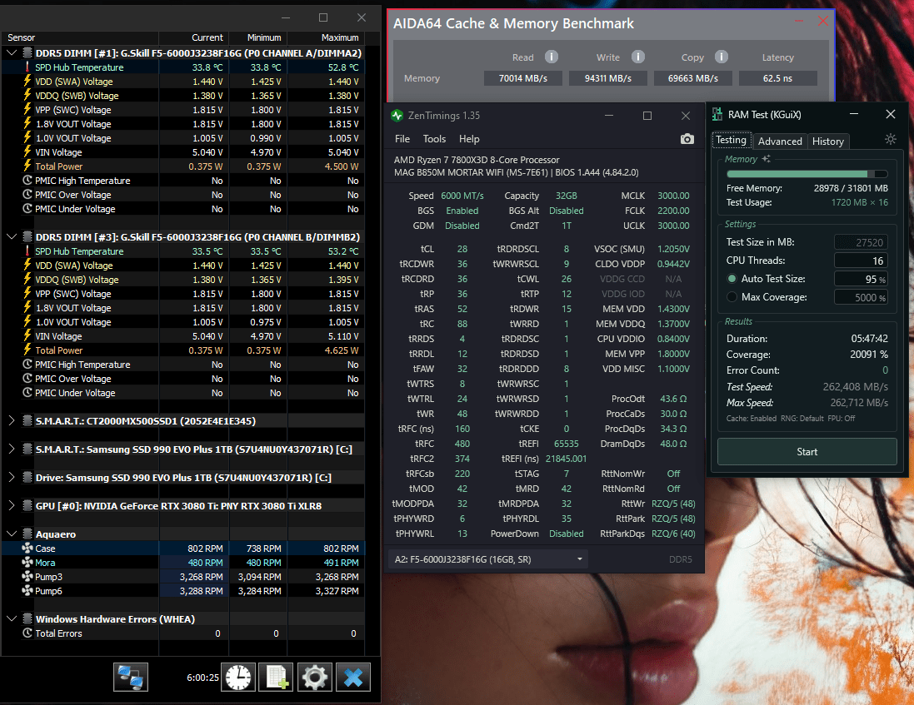The image size is (914, 705).
Task: Open HWiNFO sensor settings gear icon
Action: click(315, 677)
